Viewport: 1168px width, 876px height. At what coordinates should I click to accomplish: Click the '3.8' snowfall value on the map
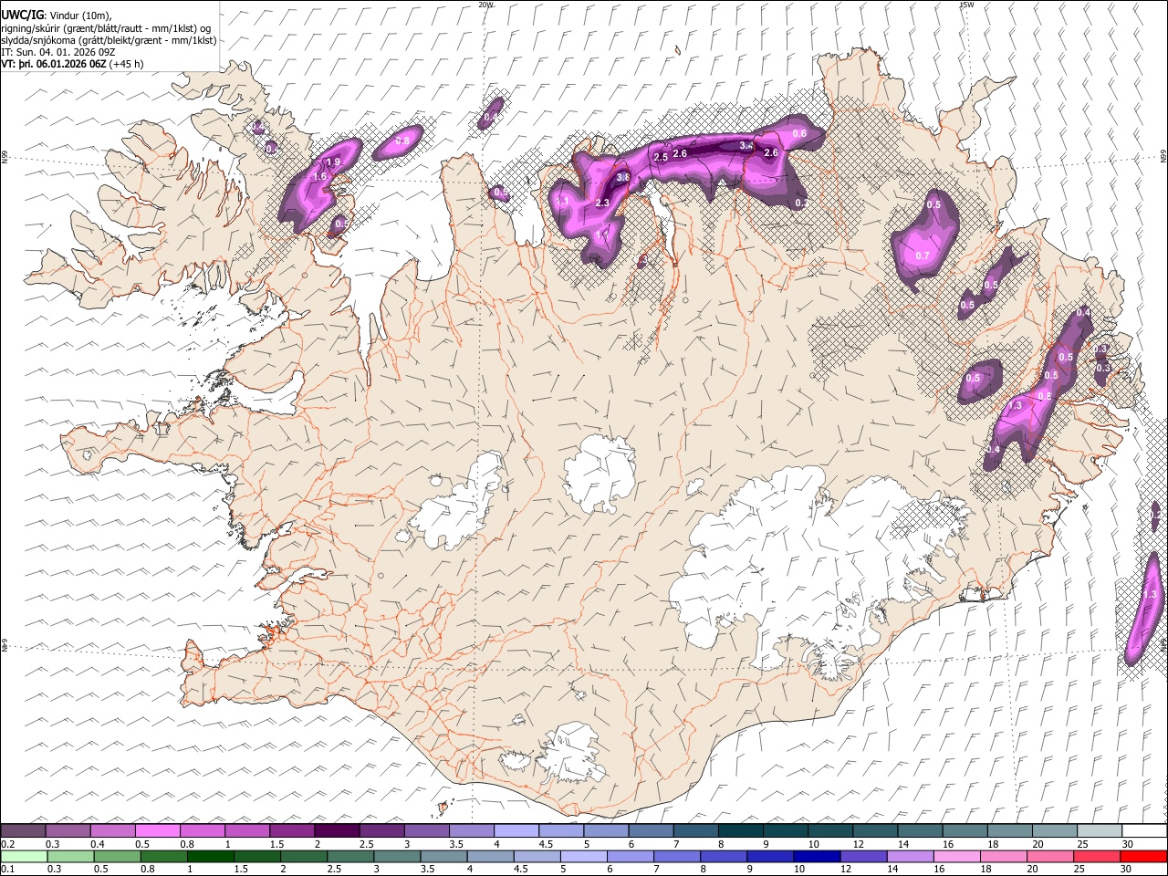pyautogui.click(x=623, y=177)
